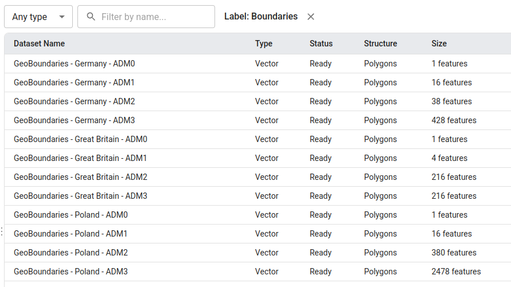Open GeoBoundaries - Great Britain - ADM3 dataset
The image size is (511, 287).
[x=80, y=196]
